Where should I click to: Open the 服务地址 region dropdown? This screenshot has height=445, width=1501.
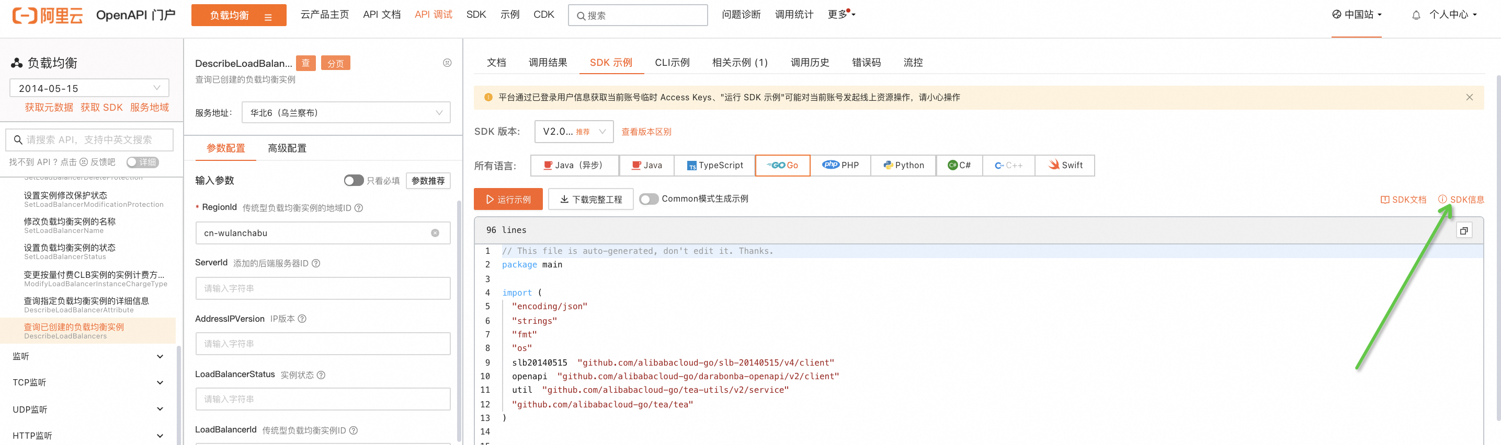tap(346, 113)
